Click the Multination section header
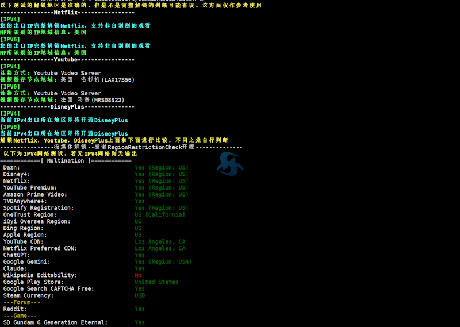 coord(66,161)
